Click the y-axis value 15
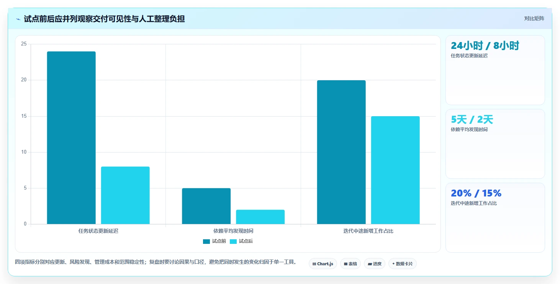Screen dimensions: 560x284 click(x=24, y=116)
